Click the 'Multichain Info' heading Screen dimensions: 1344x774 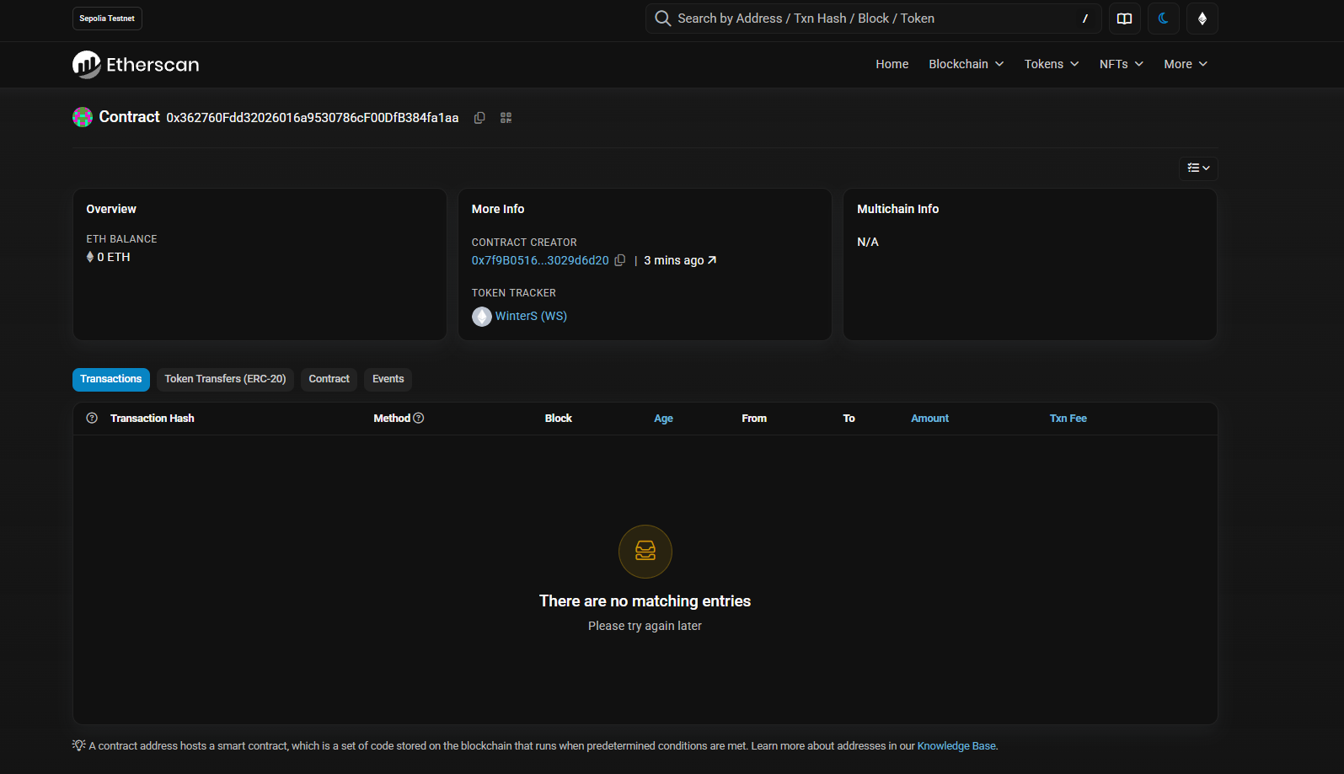[898, 210]
